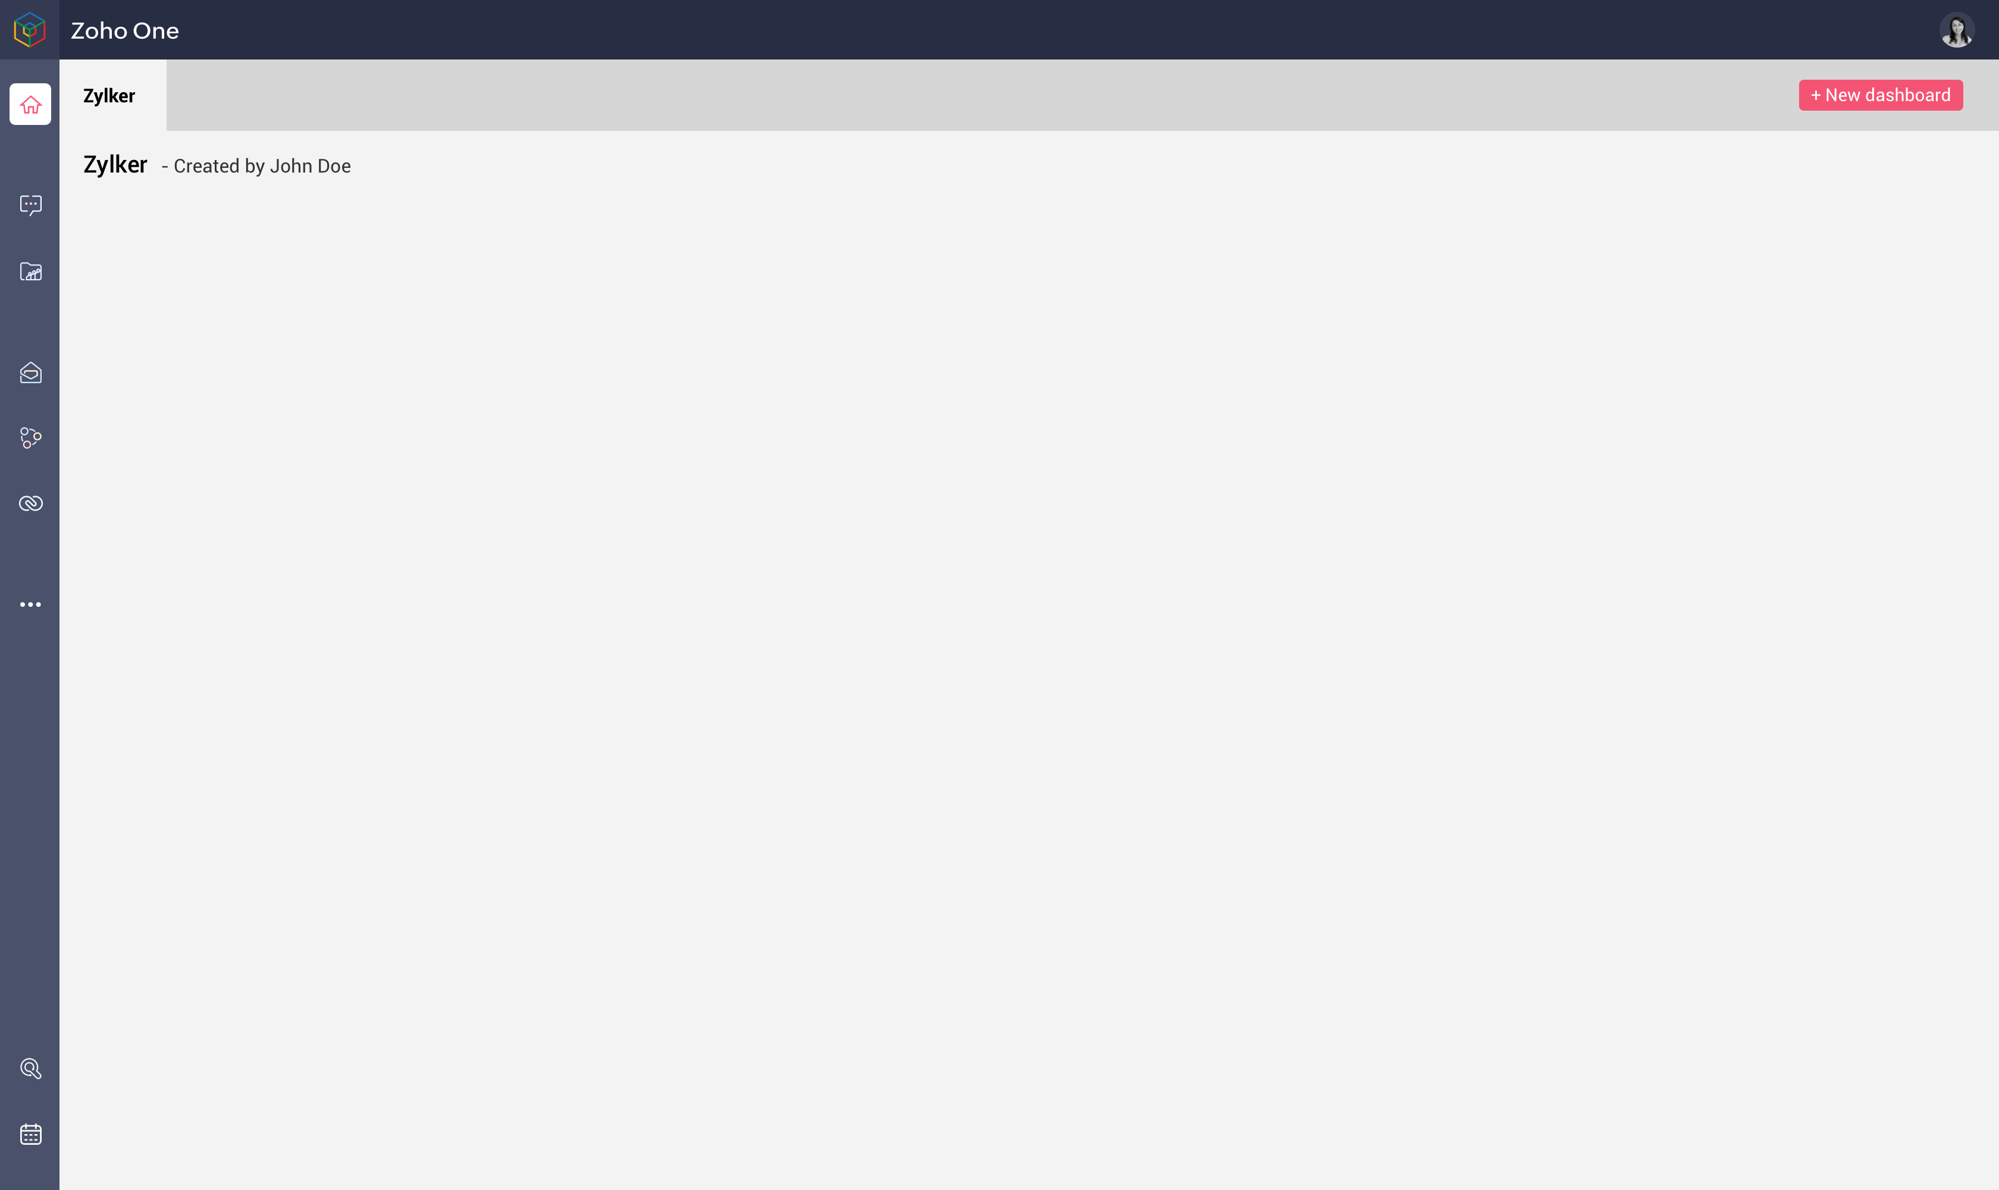
Task: Click the Home icon in sidebar
Action: pyautogui.click(x=30, y=105)
